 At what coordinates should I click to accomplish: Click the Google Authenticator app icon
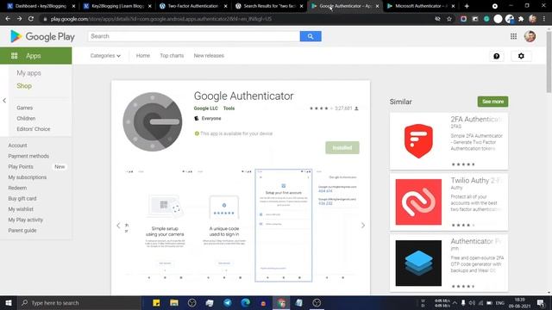(153, 121)
